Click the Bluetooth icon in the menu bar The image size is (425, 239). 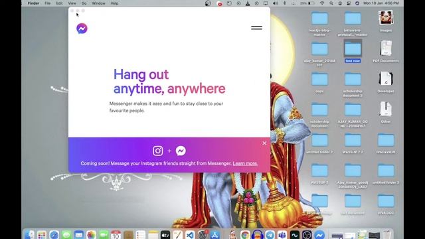[284, 3]
